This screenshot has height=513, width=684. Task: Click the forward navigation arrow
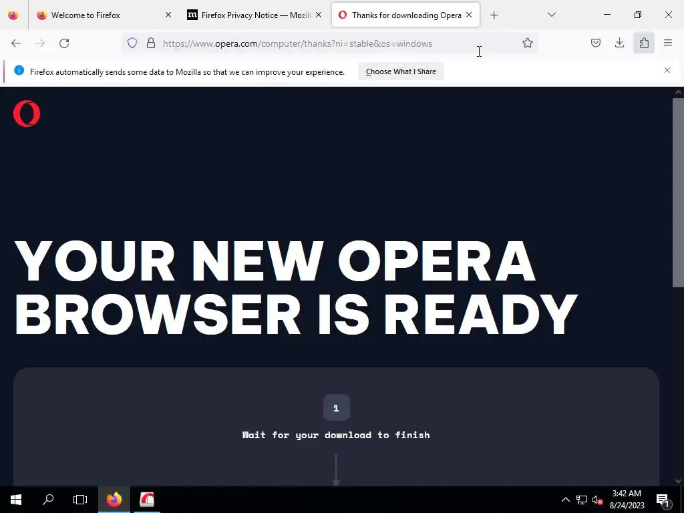(40, 43)
